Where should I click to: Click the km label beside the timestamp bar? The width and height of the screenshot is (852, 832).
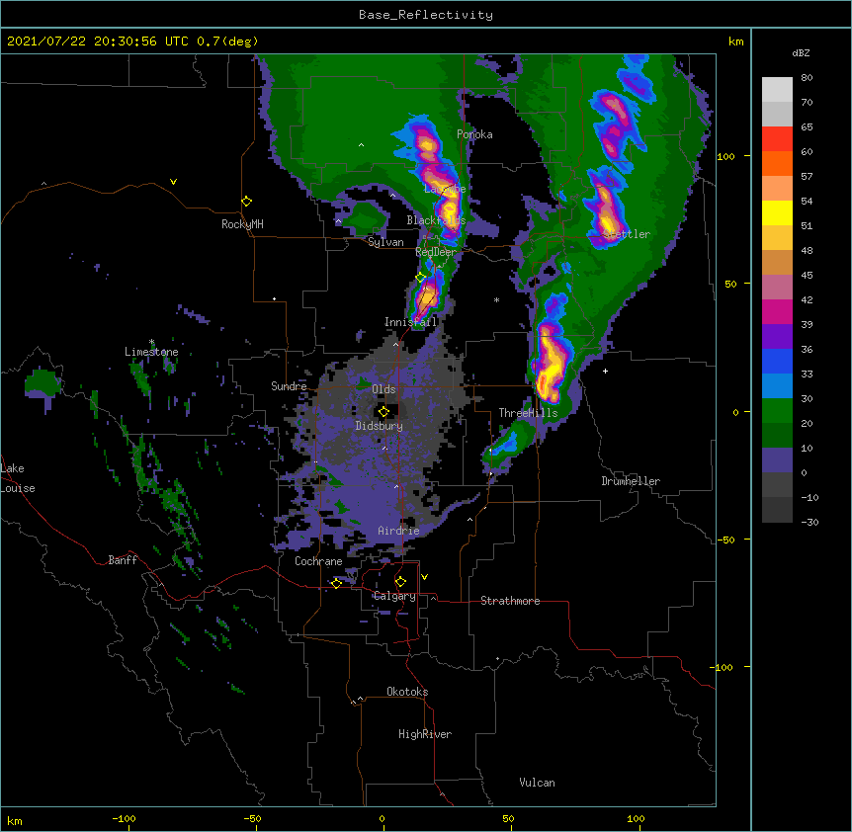(x=735, y=42)
